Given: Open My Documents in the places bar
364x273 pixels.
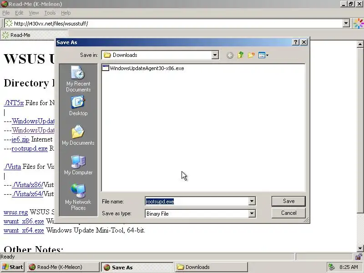Looking at the screenshot, I should point(78,135).
